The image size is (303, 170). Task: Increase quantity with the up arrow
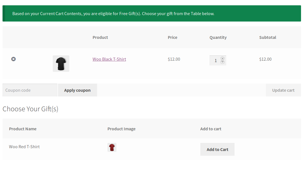(222, 58)
